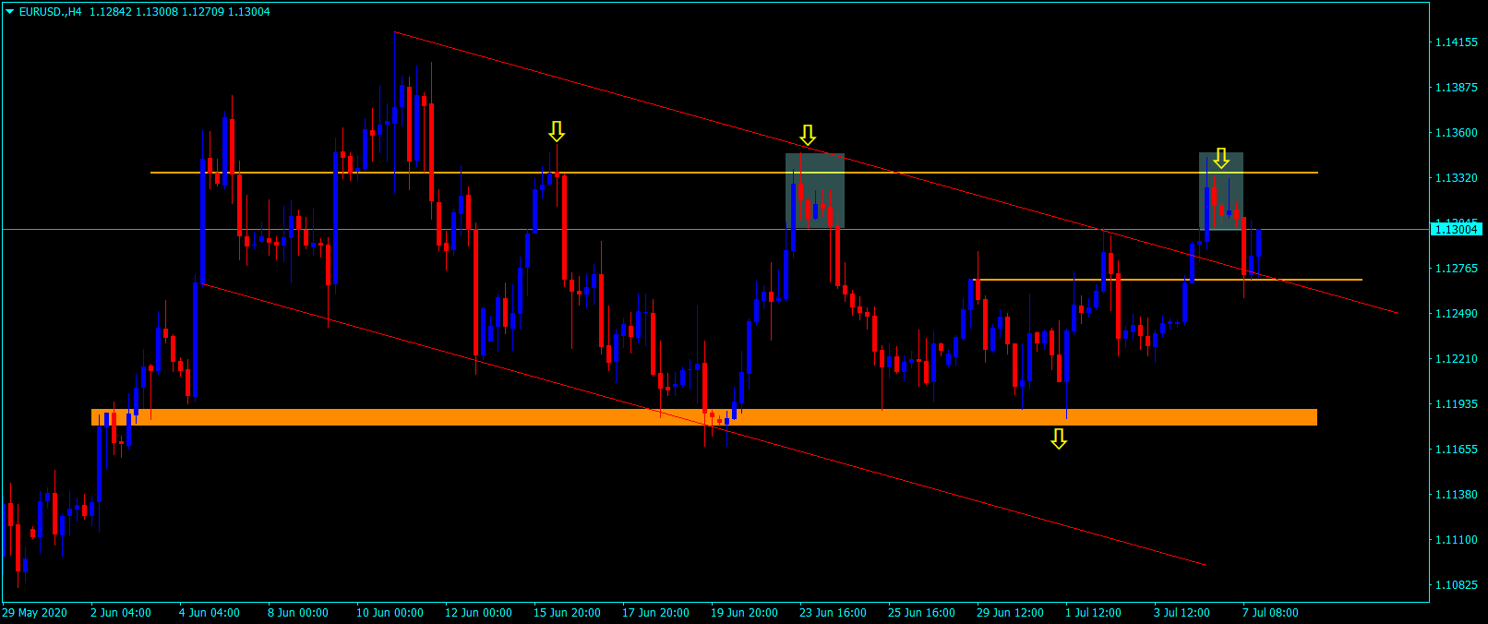Select the thick orange support zone rectangle
Screen dimensions: 1488x624
click(704, 417)
